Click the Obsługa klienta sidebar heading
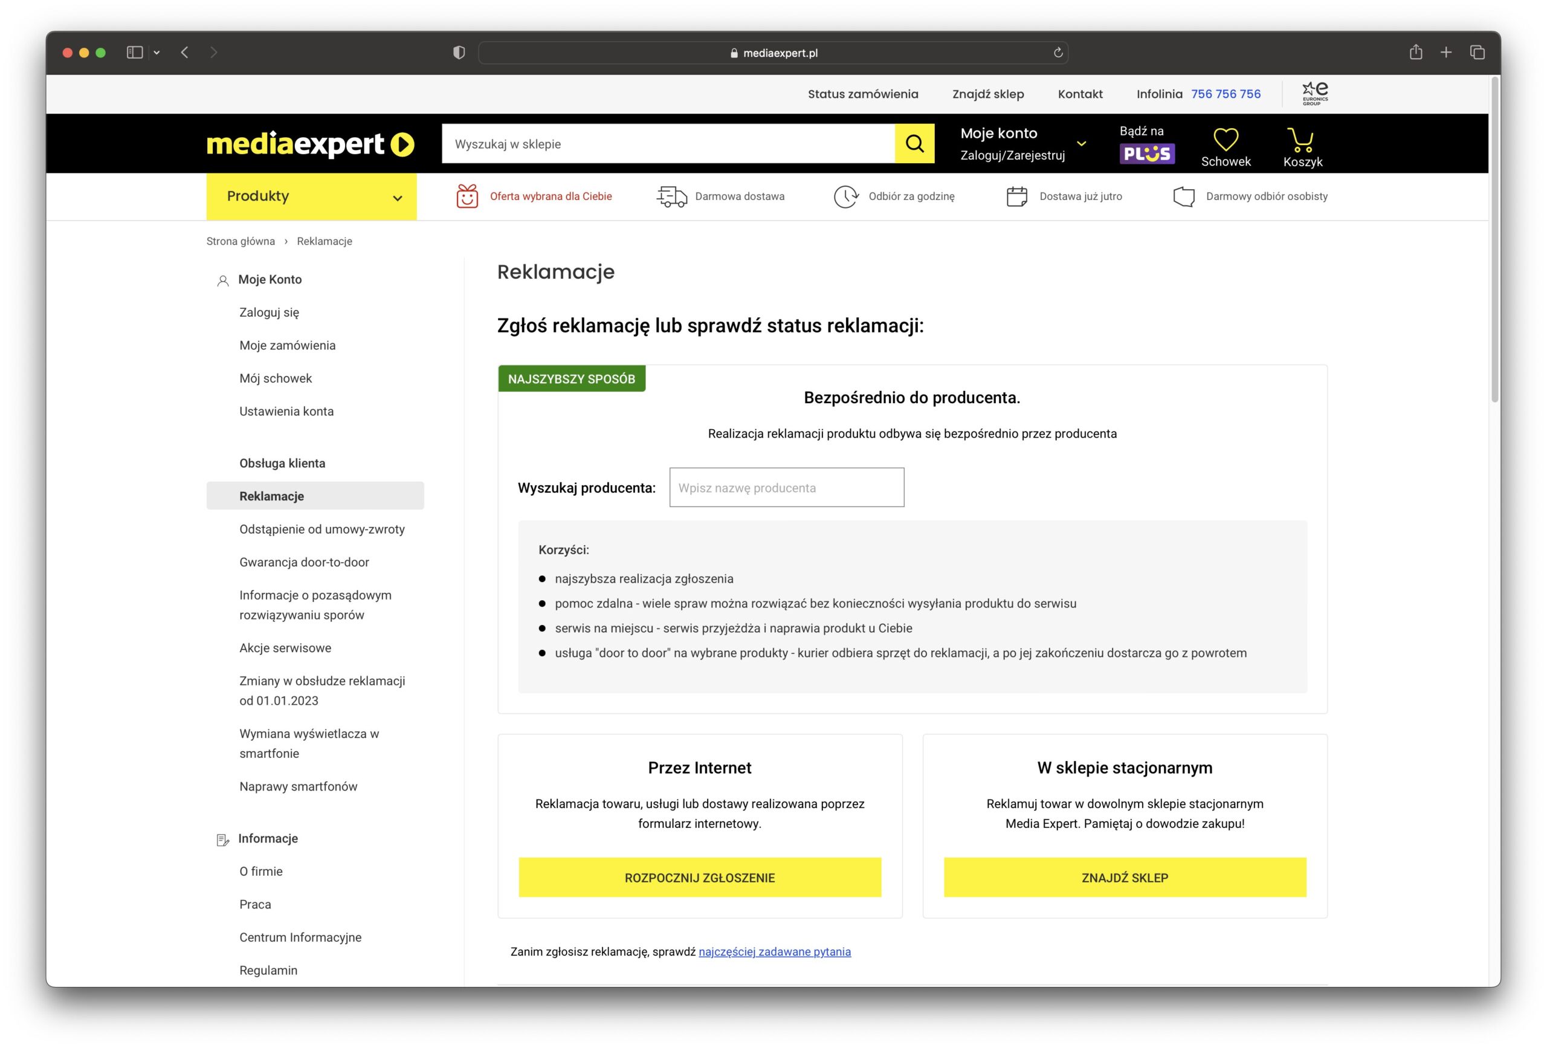 [x=282, y=464]
